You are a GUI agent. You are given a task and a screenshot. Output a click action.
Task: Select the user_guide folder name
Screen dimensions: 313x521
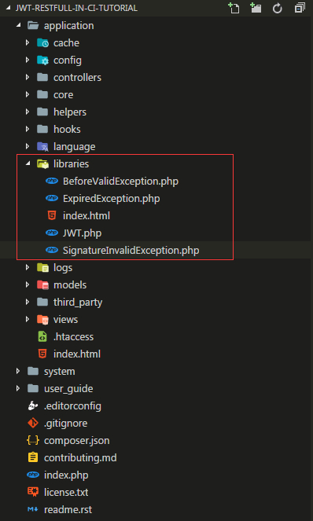click(x=68, y=389)
